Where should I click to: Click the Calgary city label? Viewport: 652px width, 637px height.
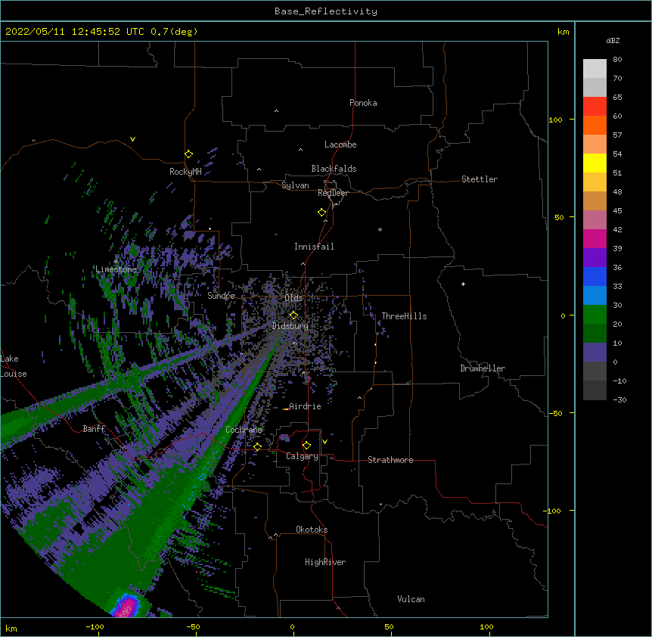coord(302,456)
